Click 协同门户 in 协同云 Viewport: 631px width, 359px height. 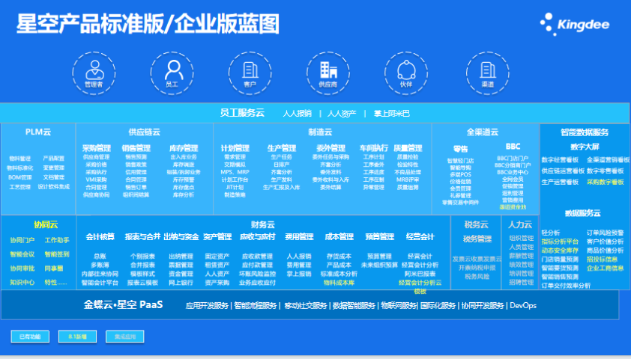(x=22, y=240)
